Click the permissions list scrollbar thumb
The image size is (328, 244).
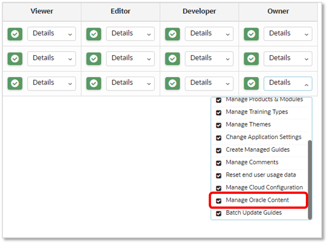pyautogui.click(x=310, y=180)
